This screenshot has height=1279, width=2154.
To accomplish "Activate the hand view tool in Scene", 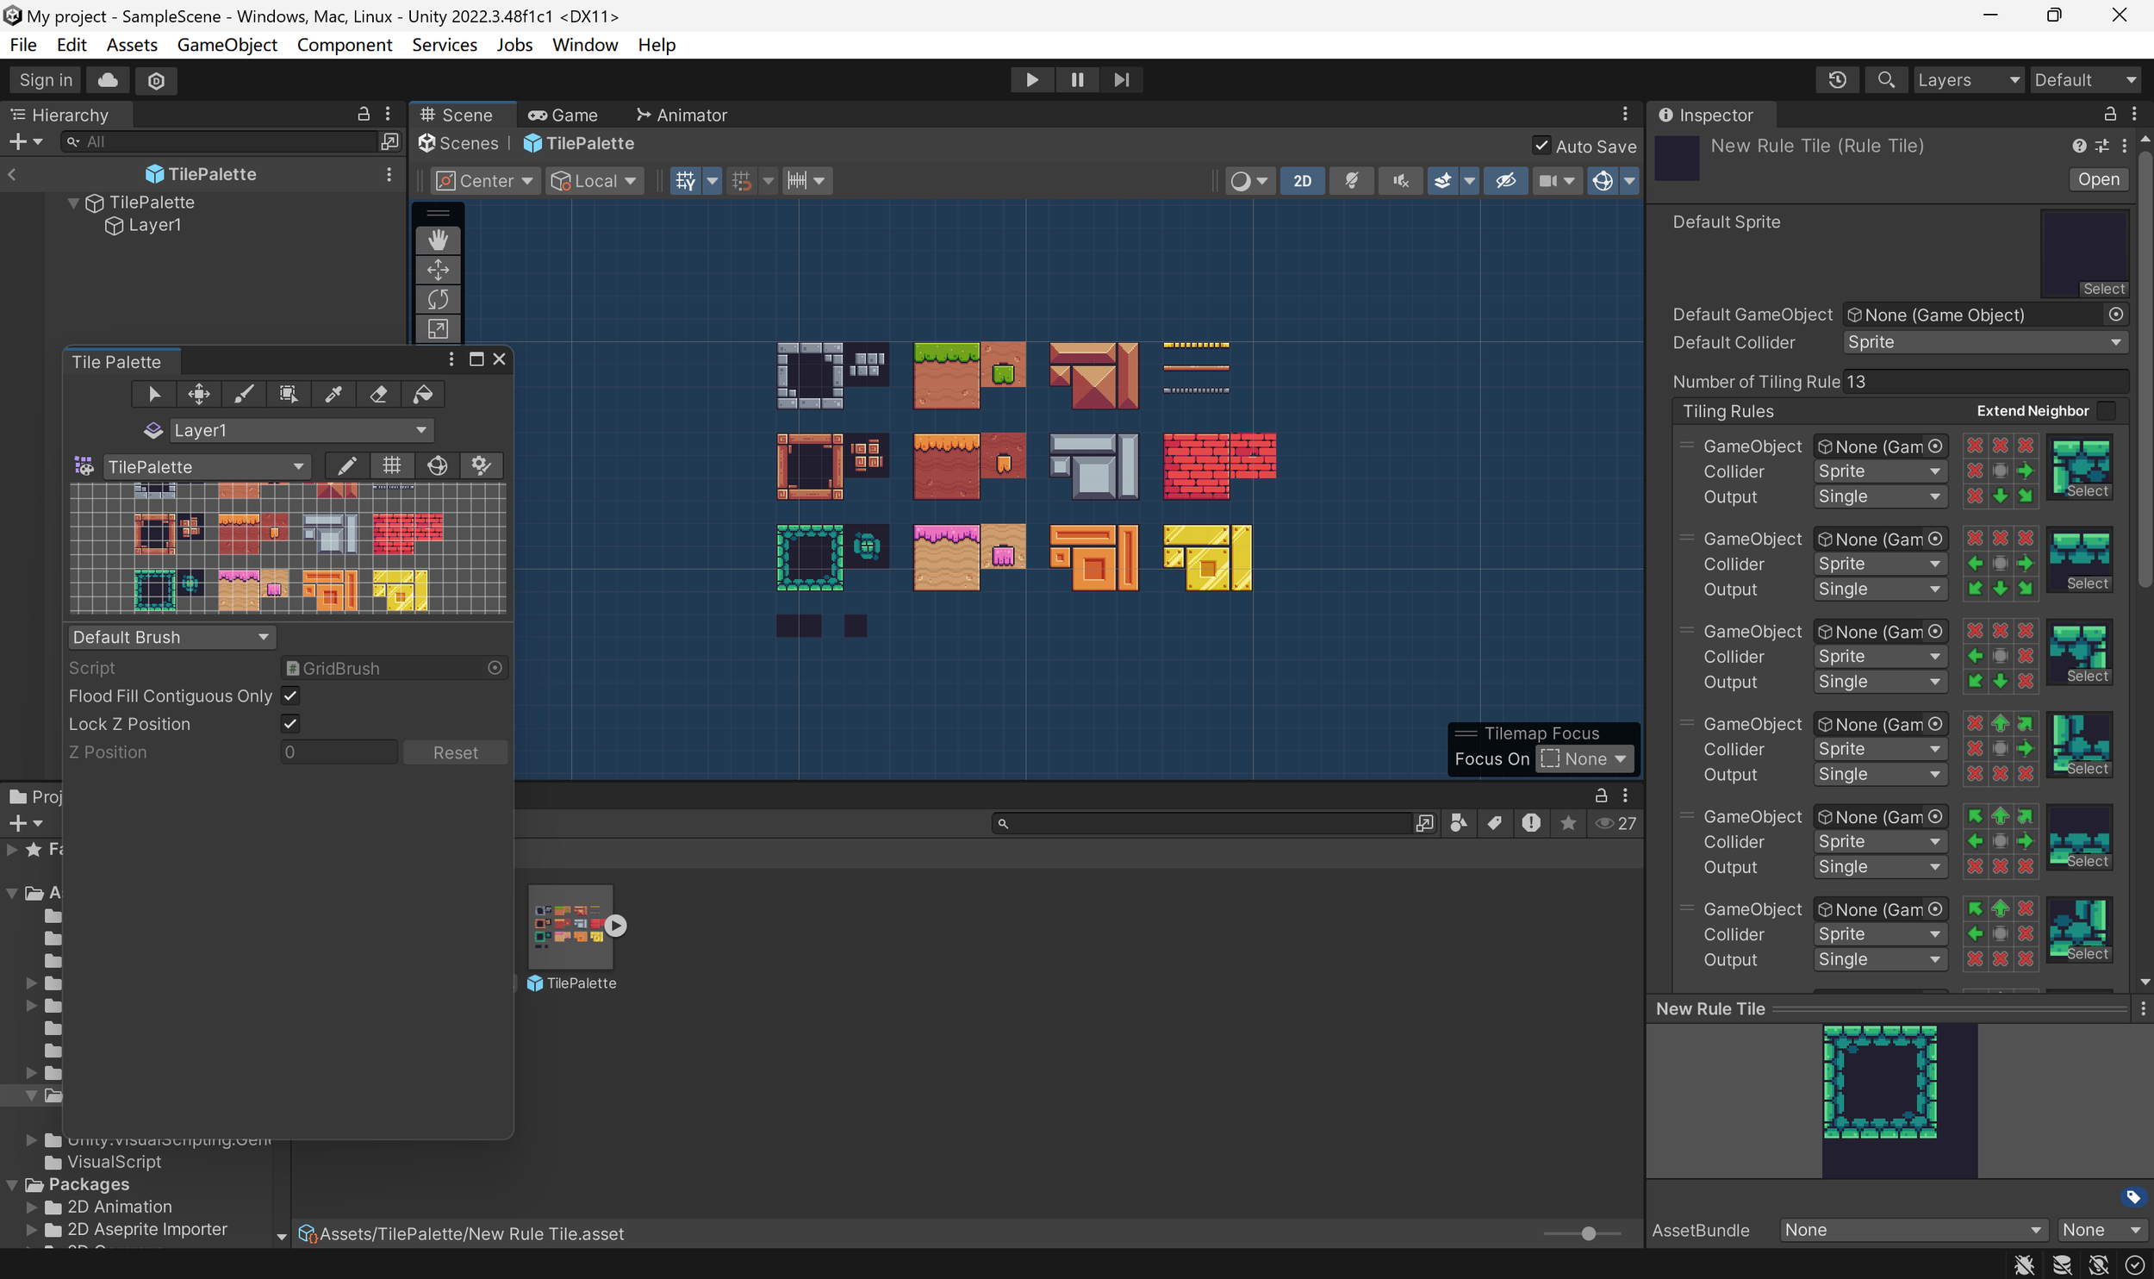I will tap(438, 240).
